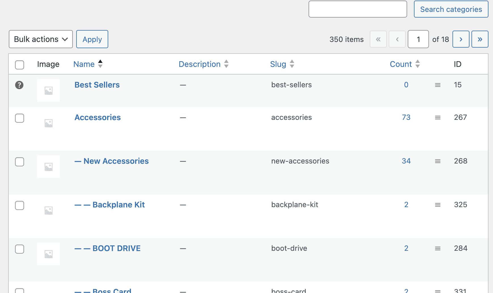Click the slug text 'best-sellers'
The width and height of the screenshot is (493, 293).
[x=292, y=85]
